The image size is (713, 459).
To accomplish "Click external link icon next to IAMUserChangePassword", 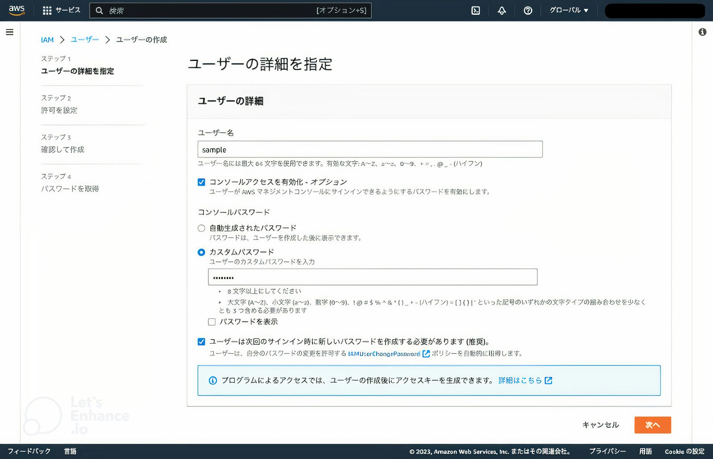I will pyautogui.click(x=426, y=354).
